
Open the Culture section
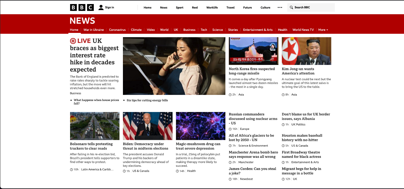265,8
